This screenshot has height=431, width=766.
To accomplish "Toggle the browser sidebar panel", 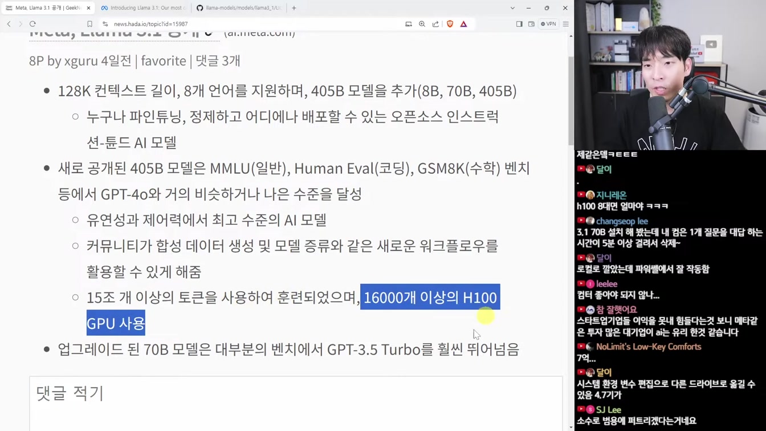I will pyautogui.click(x=519, y=24).
